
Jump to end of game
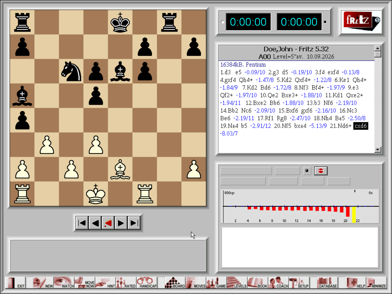(134, 223)
